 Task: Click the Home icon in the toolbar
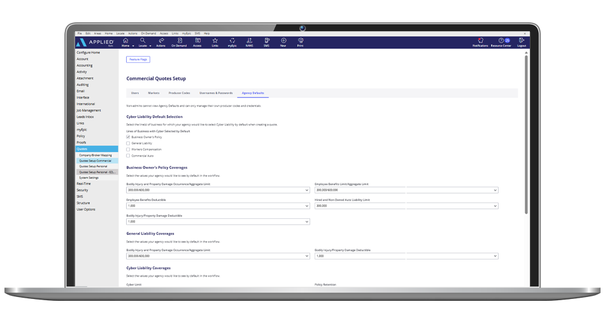(x=125, y=41)
